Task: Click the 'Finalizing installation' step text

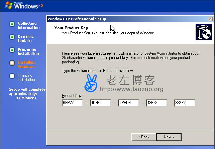Action: [x=26, y=78]
